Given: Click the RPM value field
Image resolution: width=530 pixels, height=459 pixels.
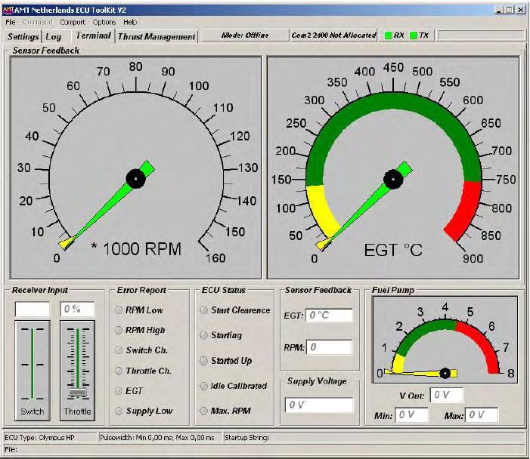Looking at the screenshot, I should [329, 347].
